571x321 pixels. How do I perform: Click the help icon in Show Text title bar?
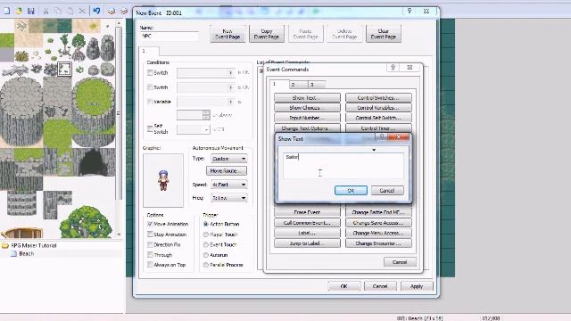coord(382,136)
